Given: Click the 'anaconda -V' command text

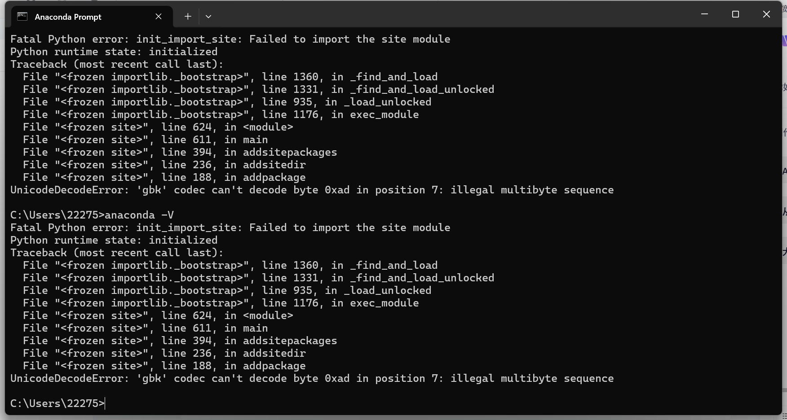Looking at the screenshot, I should tap(139, 214).
